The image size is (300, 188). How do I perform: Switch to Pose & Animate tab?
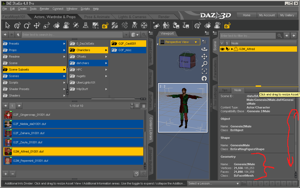point(97,17)
